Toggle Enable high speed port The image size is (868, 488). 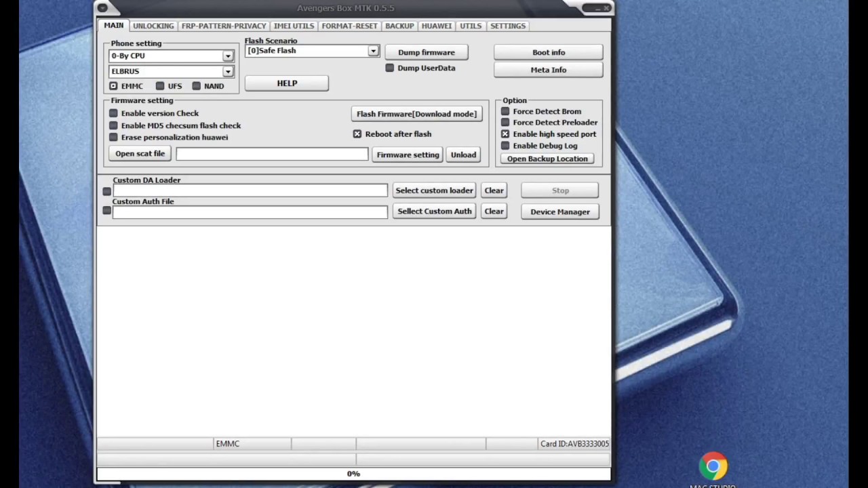505,134
